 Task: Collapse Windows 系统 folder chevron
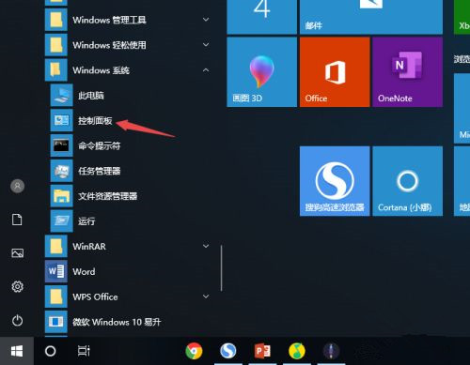pos(206,70)
